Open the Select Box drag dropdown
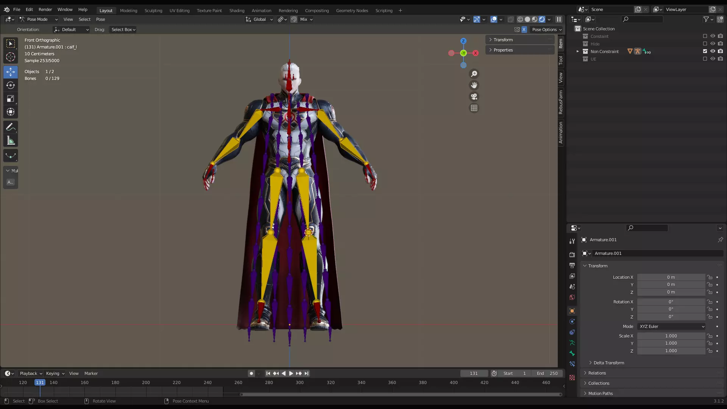The image size is (727, 409). pos(123,30)
